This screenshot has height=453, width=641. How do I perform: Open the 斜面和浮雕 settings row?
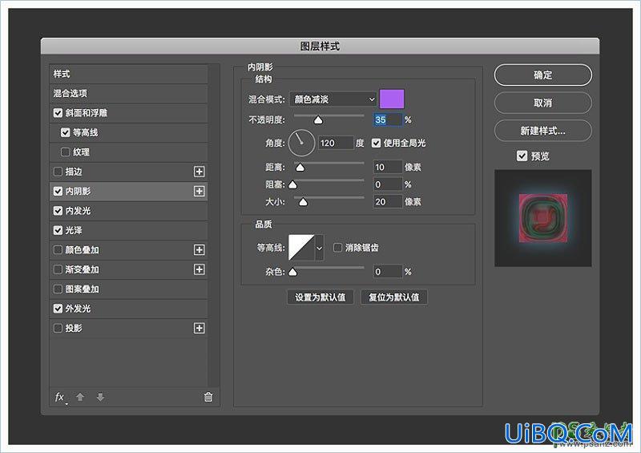click(x=128, y=113)
